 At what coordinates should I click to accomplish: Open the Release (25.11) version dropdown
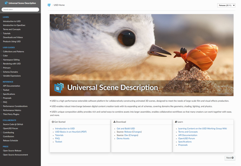226,5
